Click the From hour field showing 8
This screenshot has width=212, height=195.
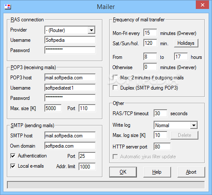150,57
